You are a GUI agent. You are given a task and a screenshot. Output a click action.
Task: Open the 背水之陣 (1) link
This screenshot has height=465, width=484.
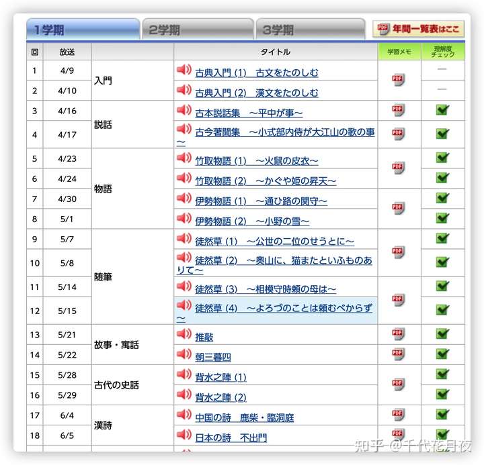coord(220,377)
